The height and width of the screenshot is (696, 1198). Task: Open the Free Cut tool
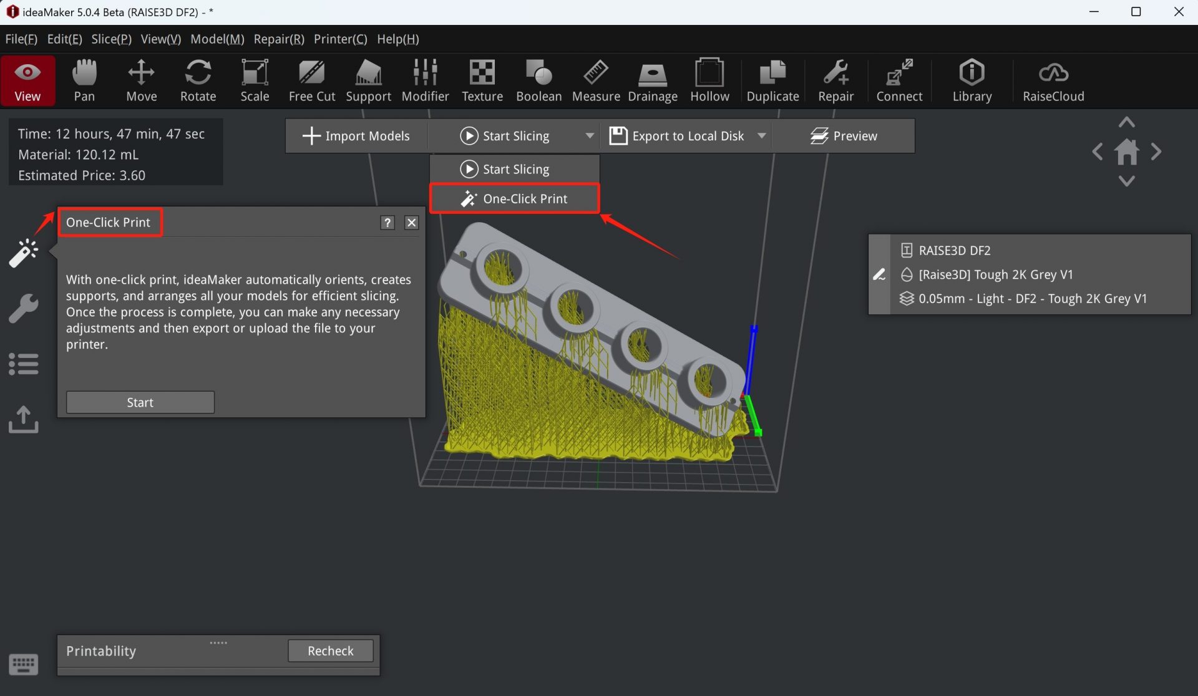click(x=311, y=80)
